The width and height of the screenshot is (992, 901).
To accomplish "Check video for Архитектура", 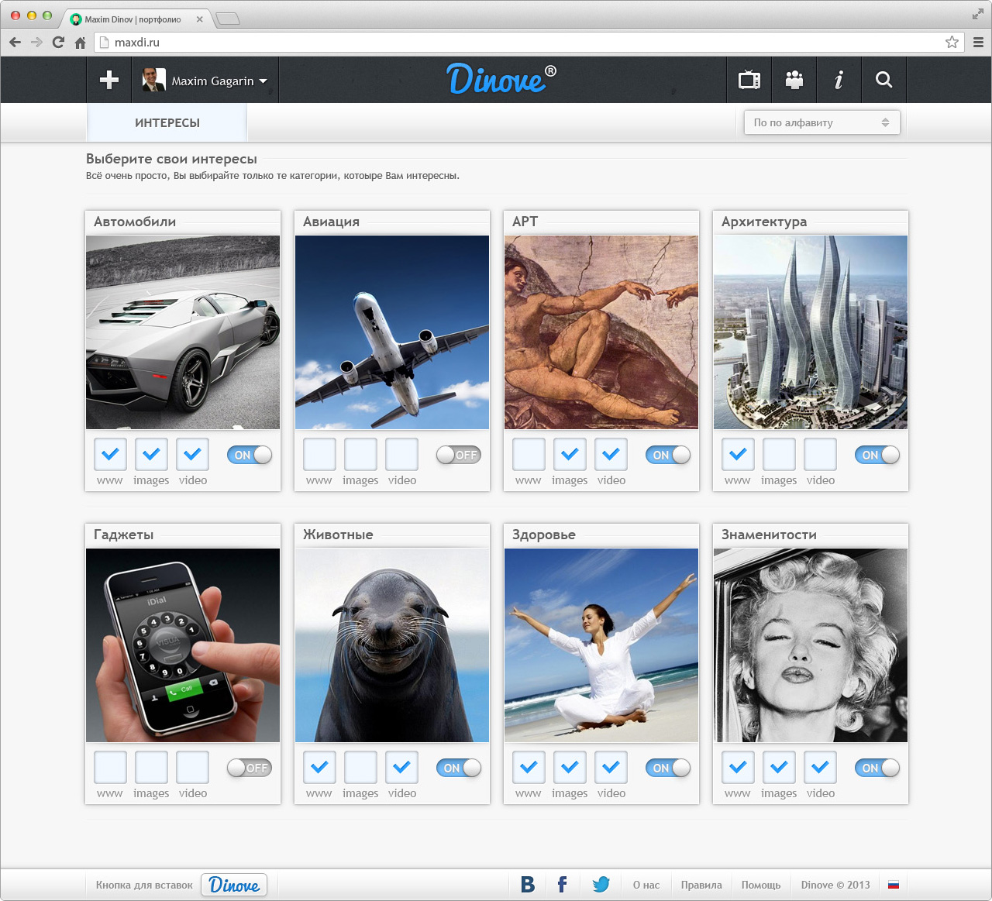I will point(820,455).
